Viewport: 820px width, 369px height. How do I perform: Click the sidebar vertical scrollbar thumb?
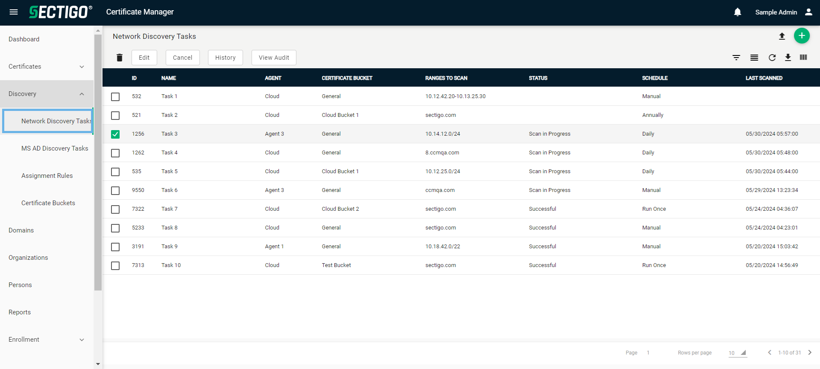[98, 163]
